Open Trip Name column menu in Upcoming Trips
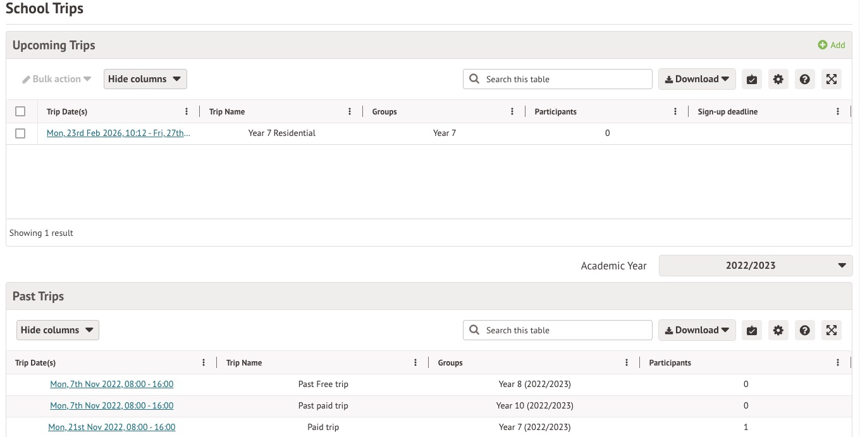 point(350,111)
